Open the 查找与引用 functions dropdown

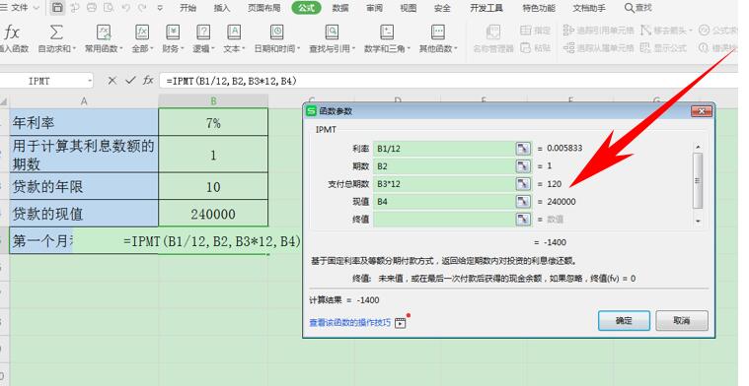332,48
